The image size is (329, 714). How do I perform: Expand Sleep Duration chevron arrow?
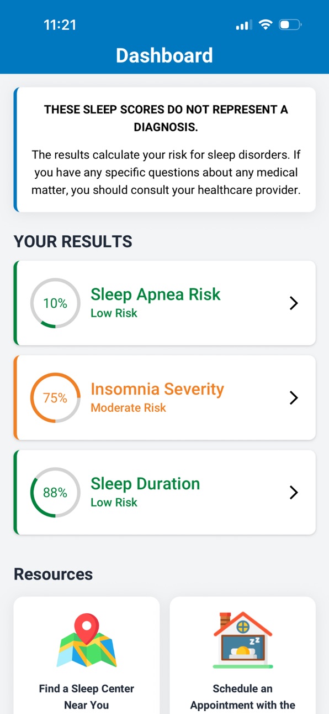(x=294, y=493)
